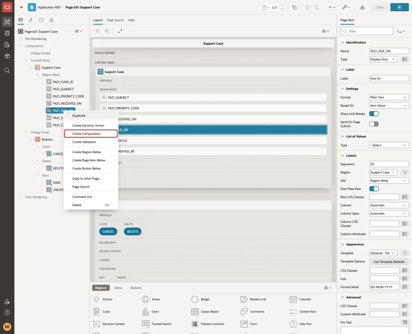
Task: Open the create plus menu
Action: (332, 7)
